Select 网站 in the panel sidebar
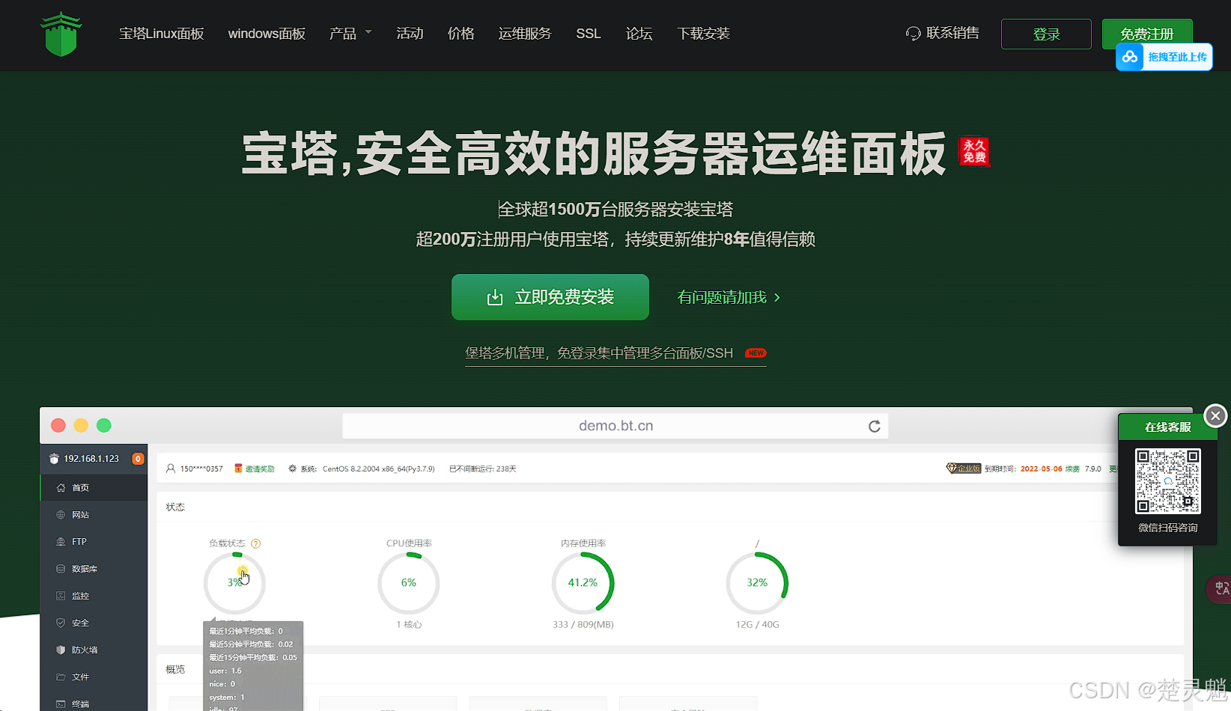 coord(94,515)
